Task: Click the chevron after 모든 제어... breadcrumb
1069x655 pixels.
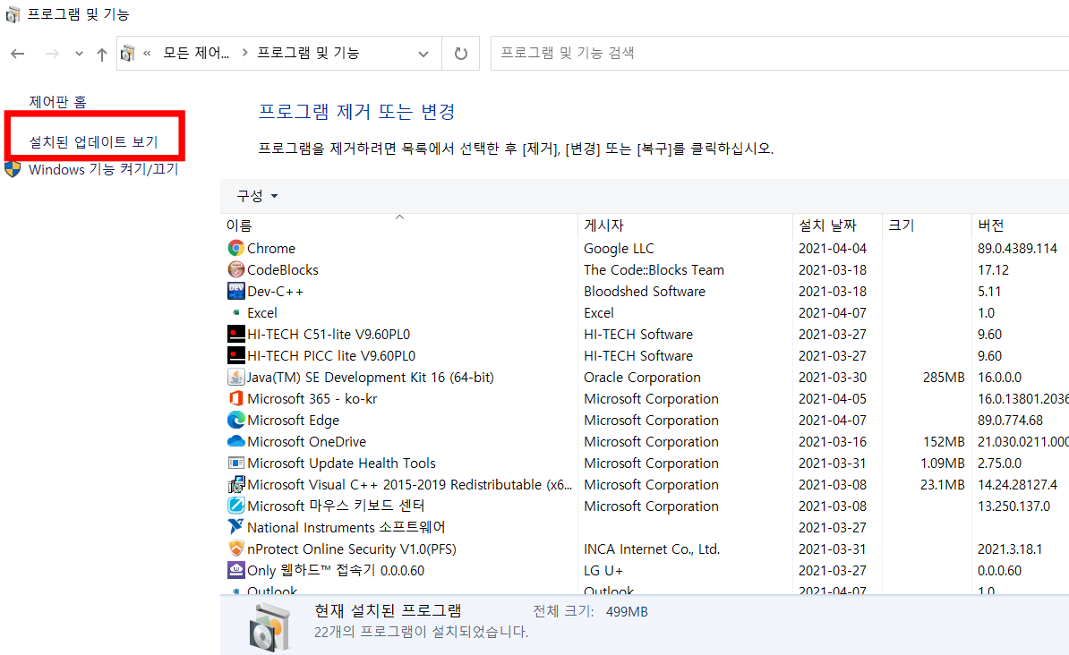Action: pos(244,53)
